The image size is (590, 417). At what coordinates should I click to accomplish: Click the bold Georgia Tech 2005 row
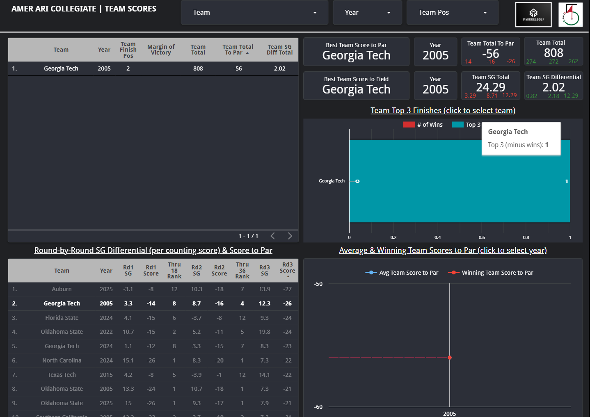pos(153,303)
